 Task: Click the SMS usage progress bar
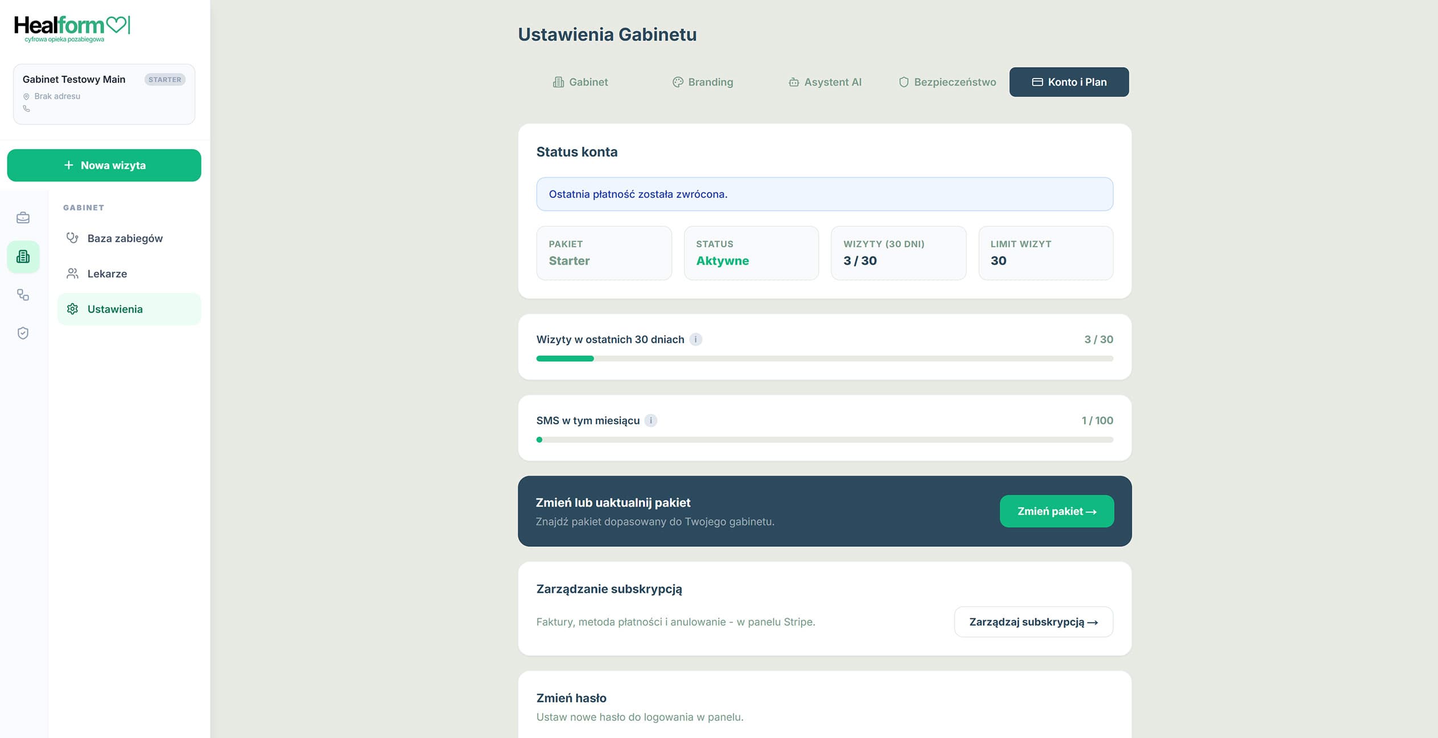(825, 440)
